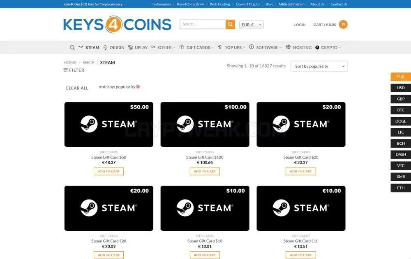Open the EUR currency dropdown in the header
Image resolution: width=411 pixels, height=259 pixels.
pos(252,25)
